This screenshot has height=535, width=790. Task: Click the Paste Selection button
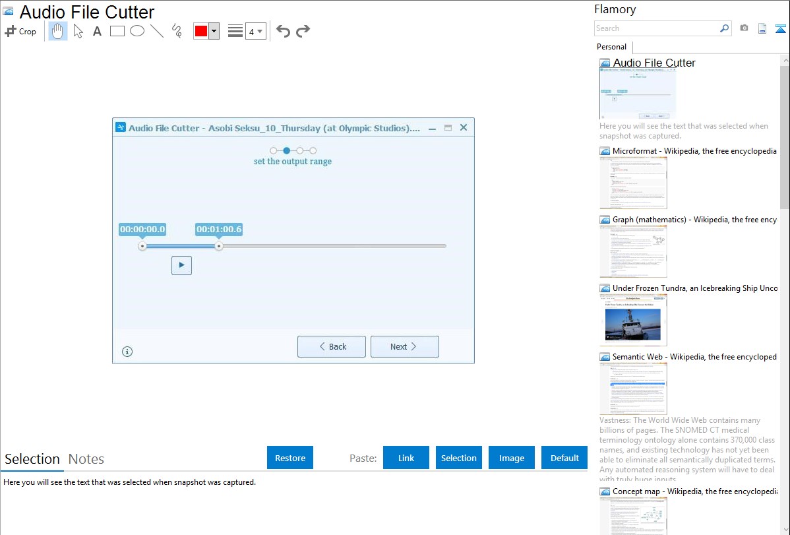tap(459, 458)
